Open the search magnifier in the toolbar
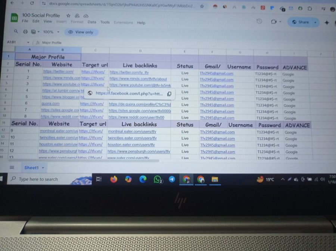Image resolution: width=336 pixels, height=251 pixels. coord(16,31)
